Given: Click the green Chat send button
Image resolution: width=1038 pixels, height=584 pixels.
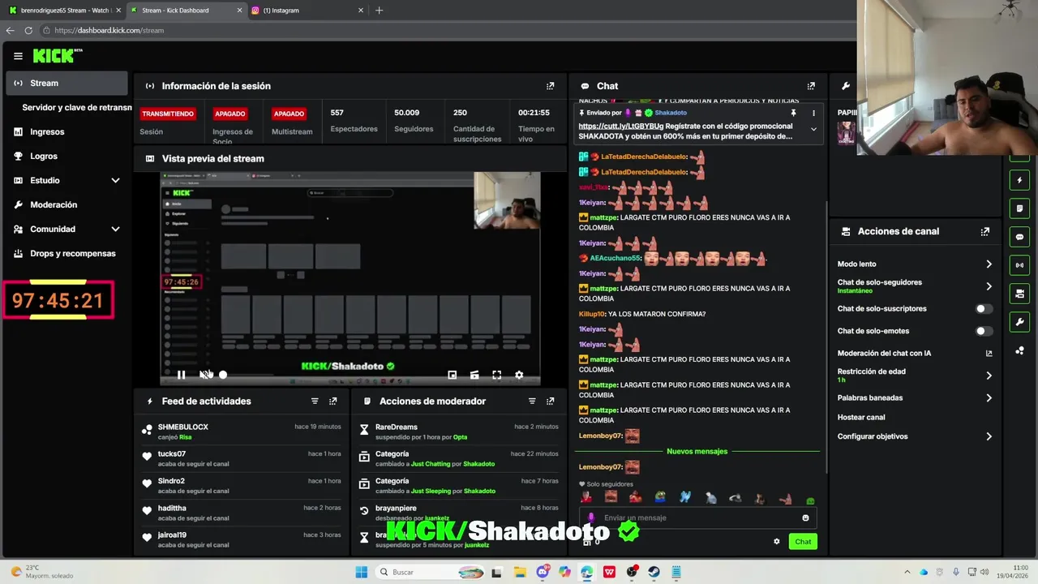Looking at the screenshot, I should coord(803,542).
